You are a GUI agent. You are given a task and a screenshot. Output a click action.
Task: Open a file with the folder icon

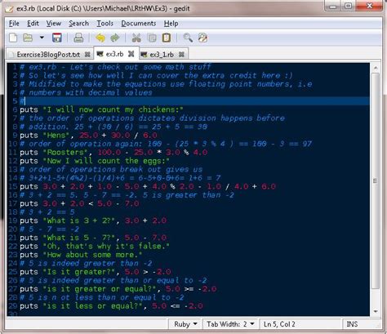[28, 38]
